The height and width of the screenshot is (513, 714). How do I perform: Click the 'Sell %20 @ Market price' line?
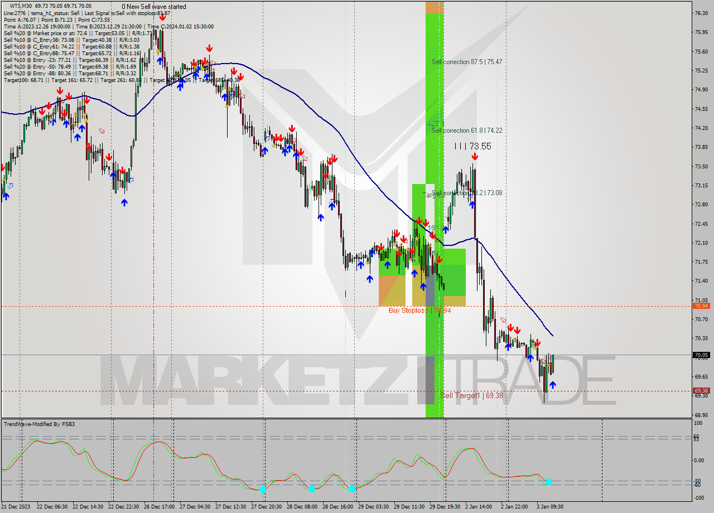(x=78, y=33)
